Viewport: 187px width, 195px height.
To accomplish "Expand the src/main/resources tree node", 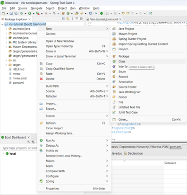I will click(x=6, y=33).
